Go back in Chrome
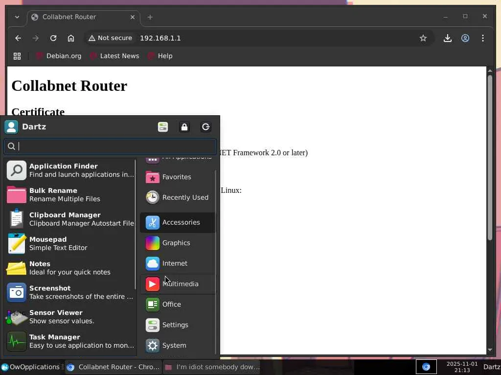Image resolution: width=501 pixels, height=375 pixels. pos(18,38)
